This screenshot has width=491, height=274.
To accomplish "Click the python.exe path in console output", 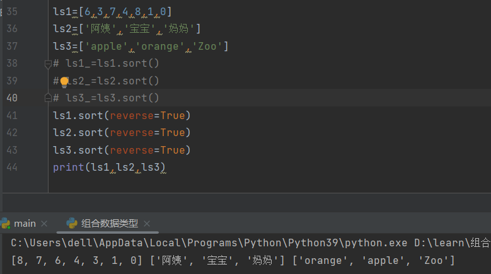I will click(x=209, y=243).
